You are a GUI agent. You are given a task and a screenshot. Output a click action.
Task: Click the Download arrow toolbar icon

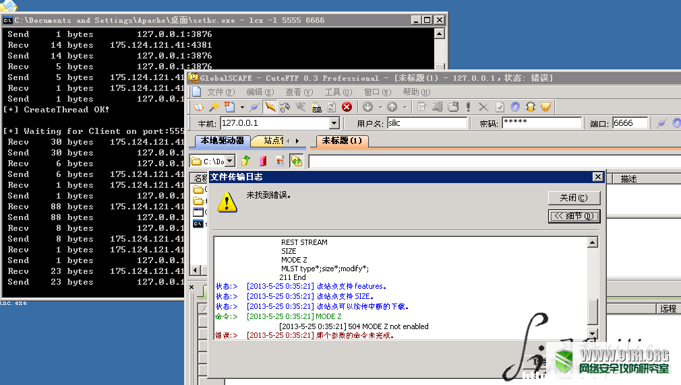(368, 106)
